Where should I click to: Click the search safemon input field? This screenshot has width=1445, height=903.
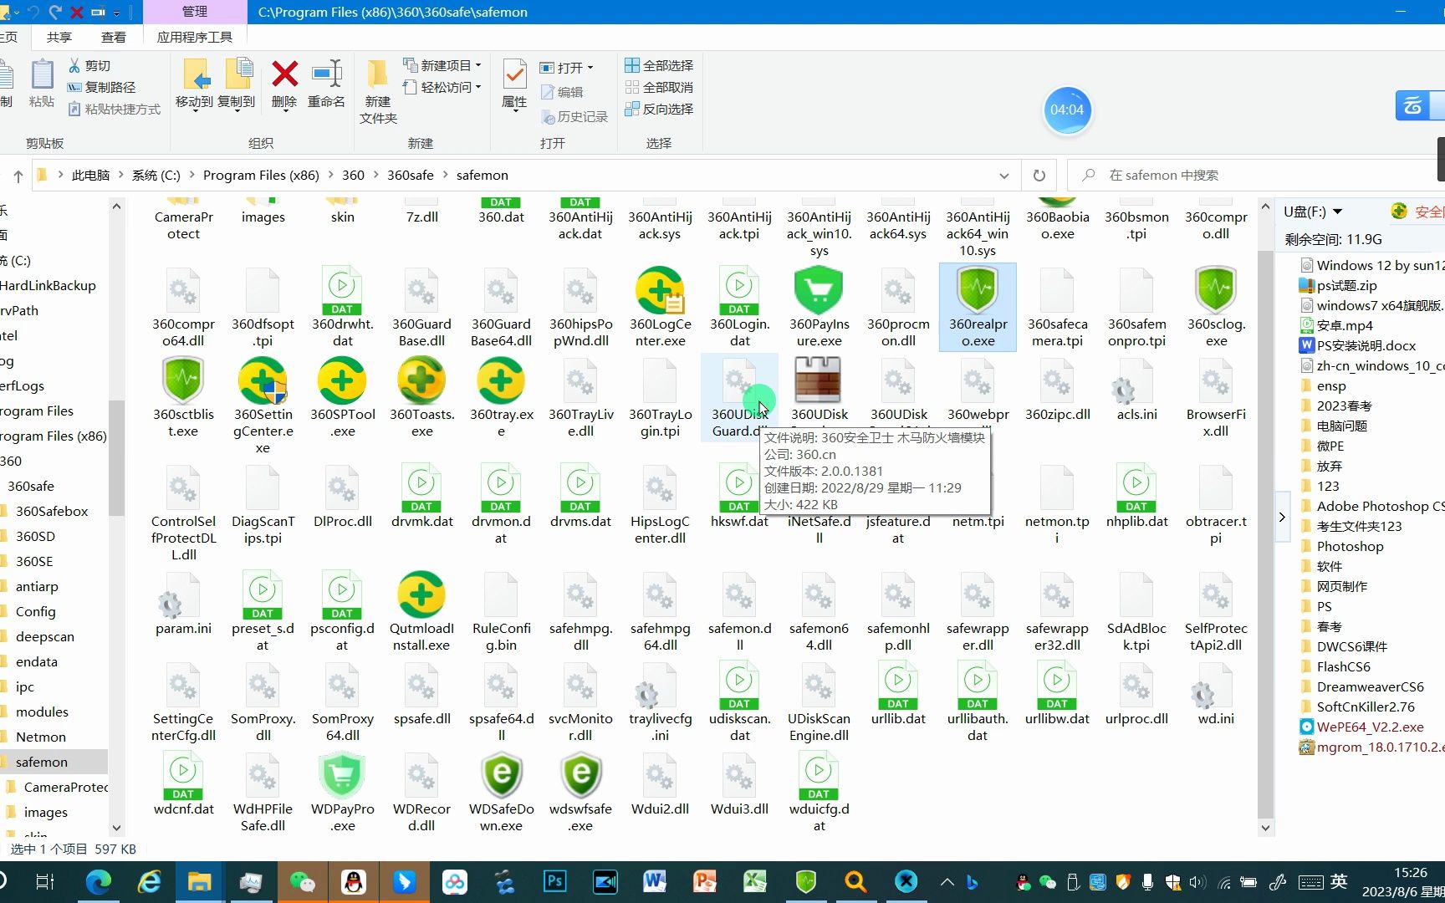point(1254,176)
